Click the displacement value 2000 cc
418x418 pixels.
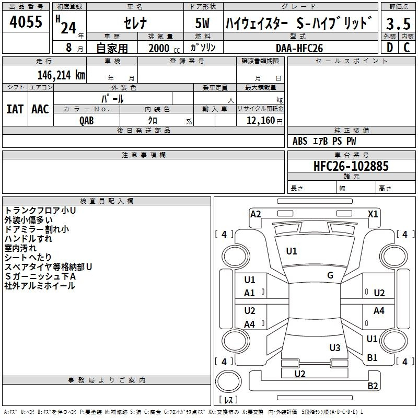[164, 49]
